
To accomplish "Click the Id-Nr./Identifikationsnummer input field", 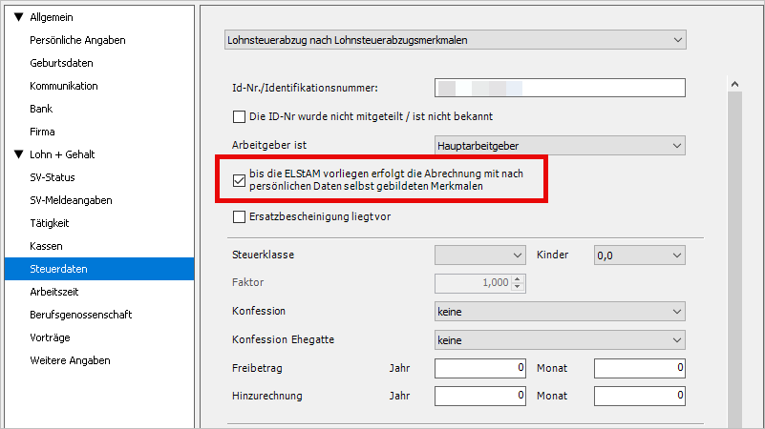I will click(560, 89).
